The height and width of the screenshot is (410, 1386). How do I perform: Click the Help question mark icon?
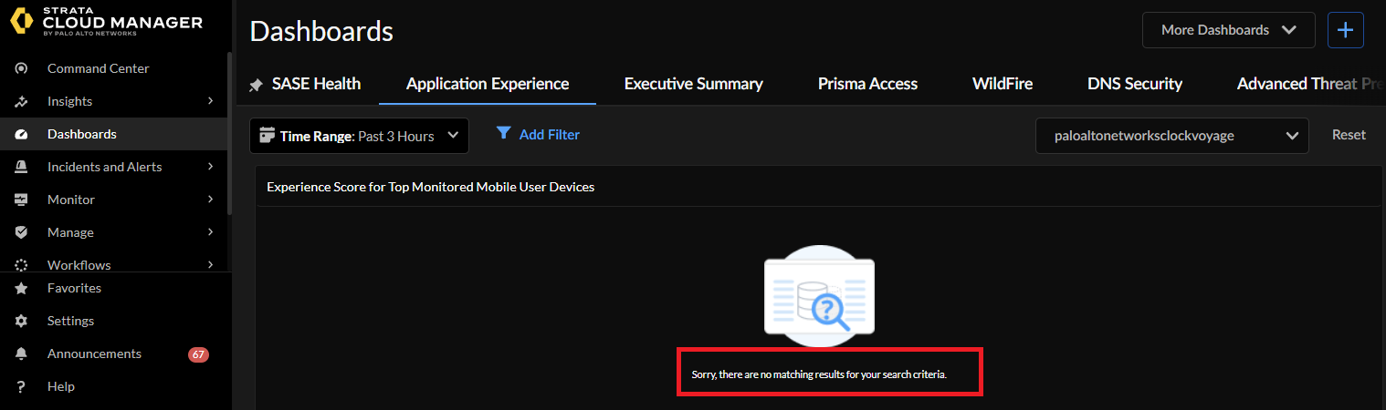tap(21, 386)
